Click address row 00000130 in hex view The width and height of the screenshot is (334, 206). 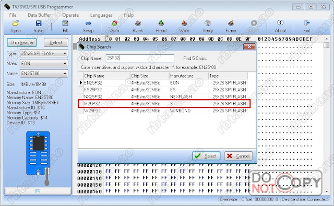point(89,172)
